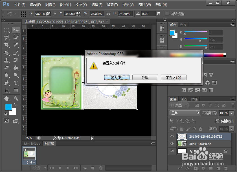The width and height of the screenshot is (237, 172).
Task: Open the Layers panel flyout menu
Action: (x=232, y=99)
